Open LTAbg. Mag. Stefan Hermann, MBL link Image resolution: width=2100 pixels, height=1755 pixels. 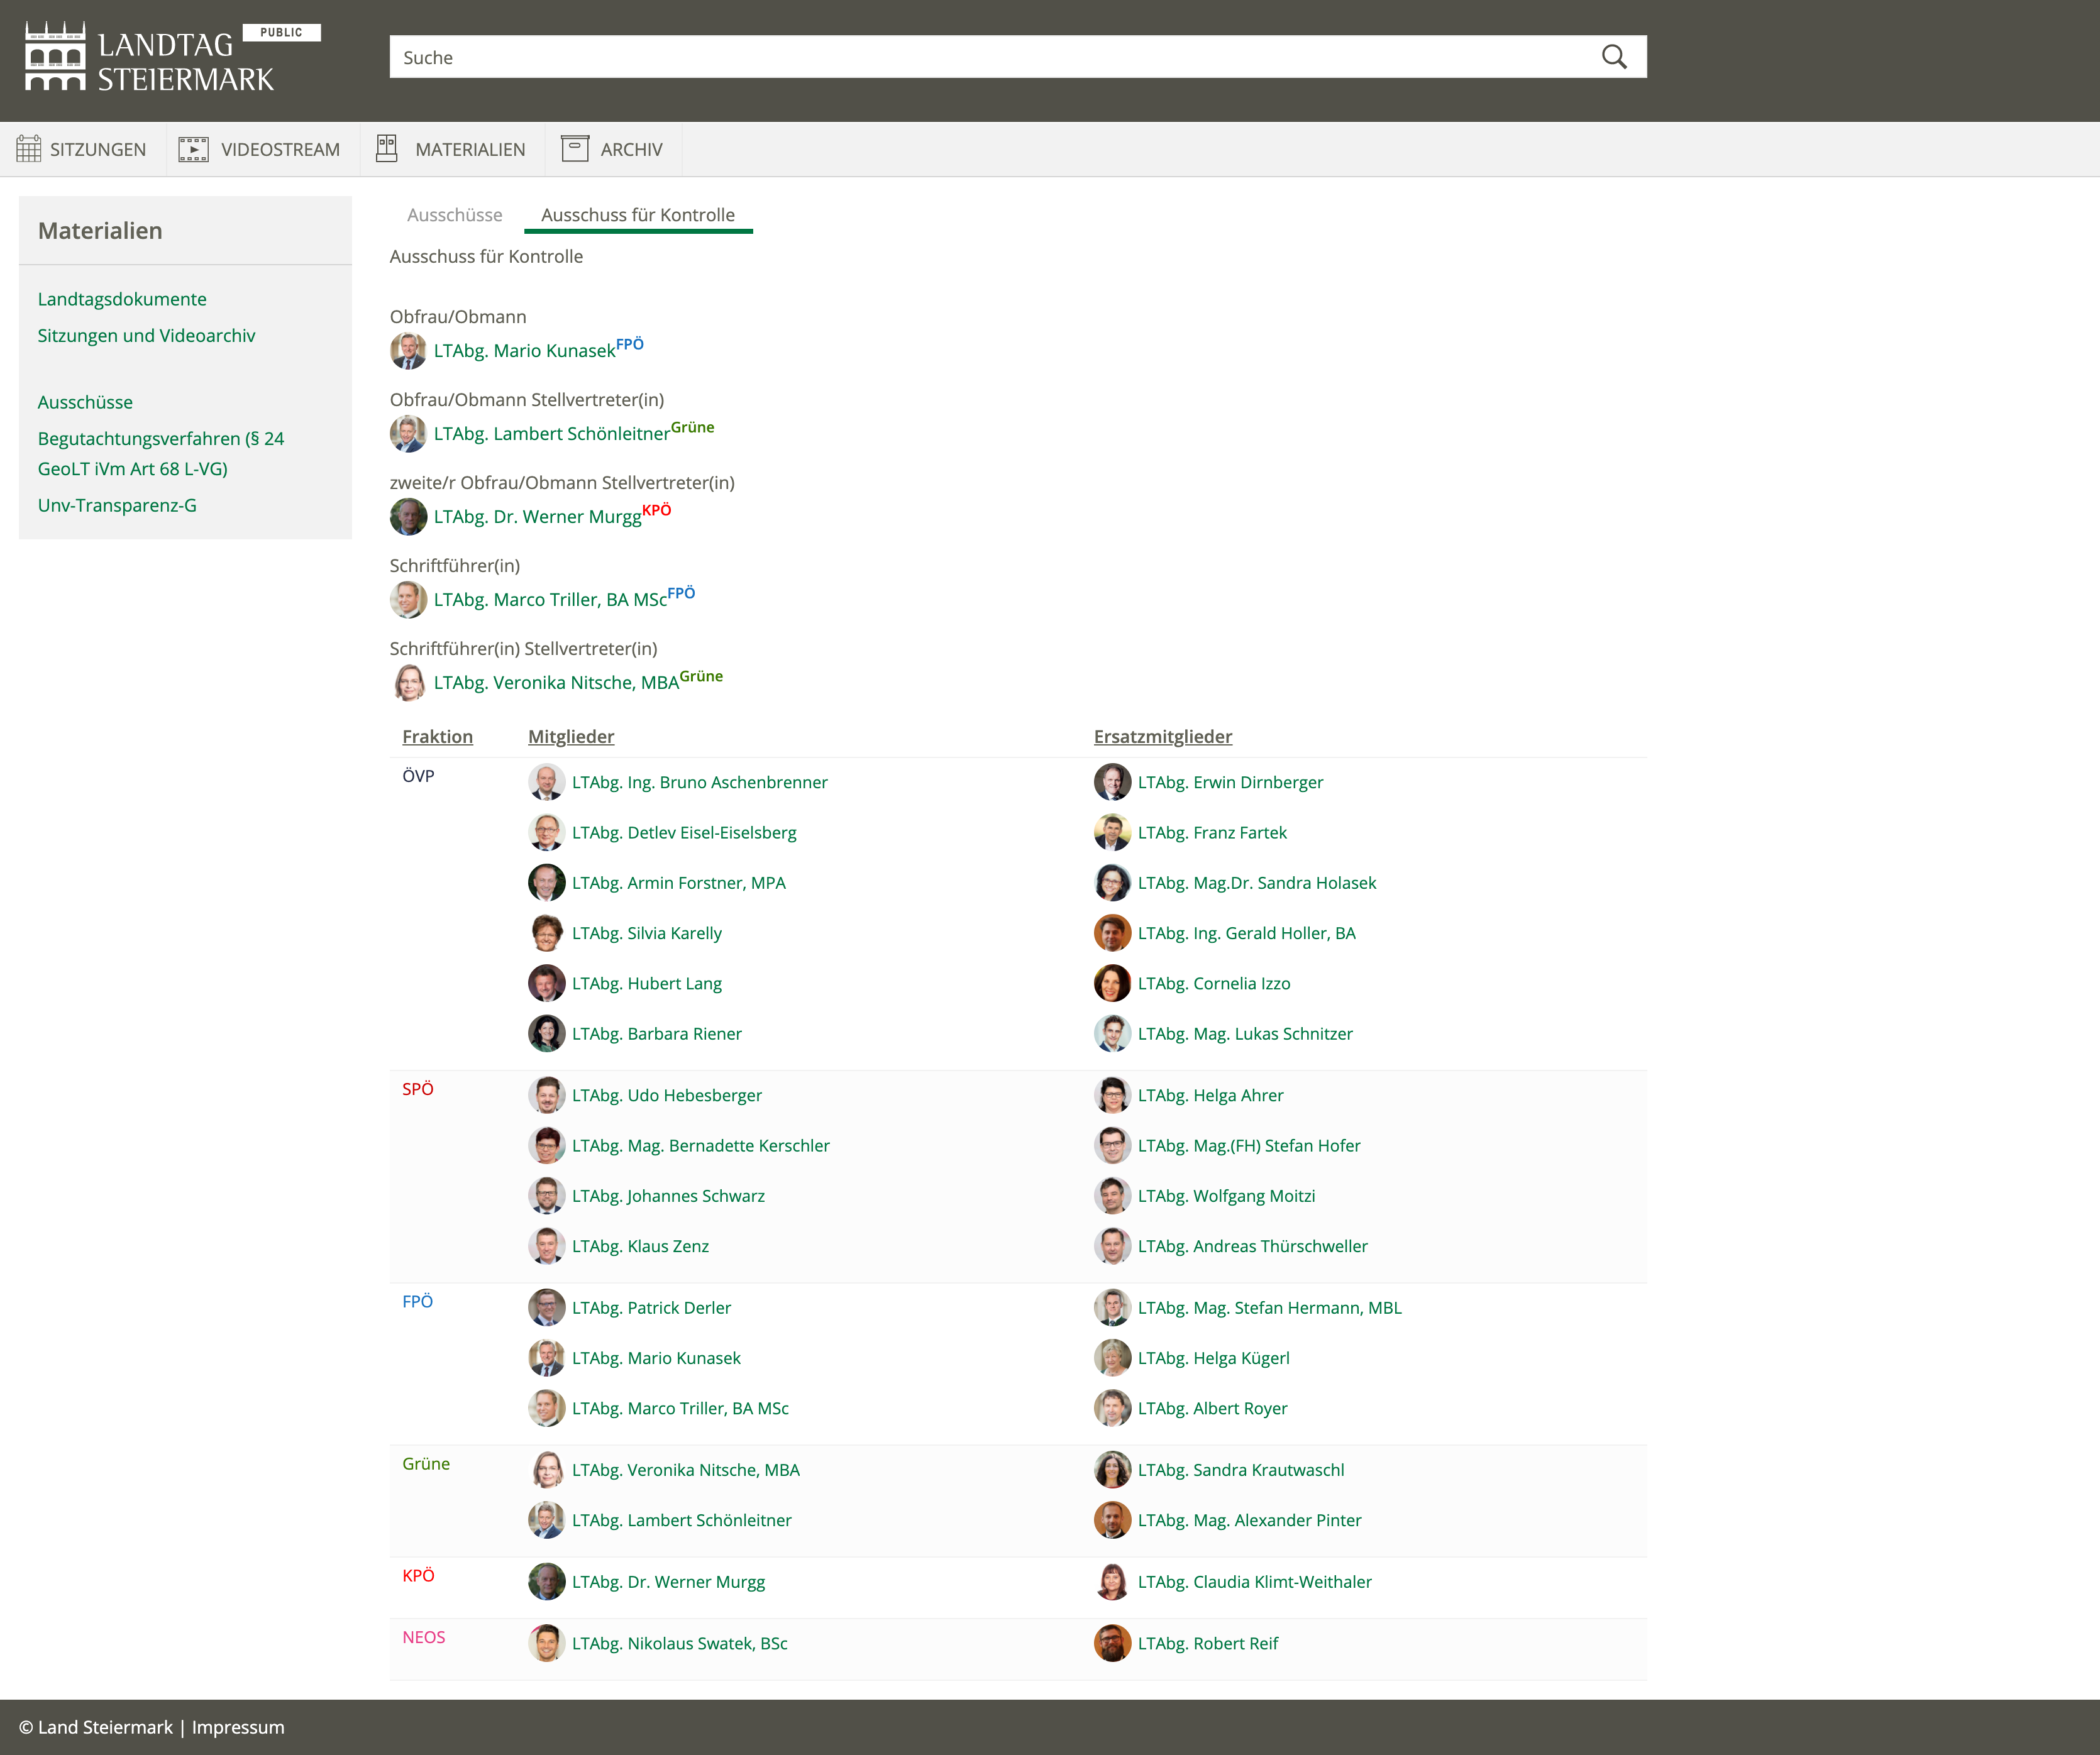[x=1270, y=1308]
